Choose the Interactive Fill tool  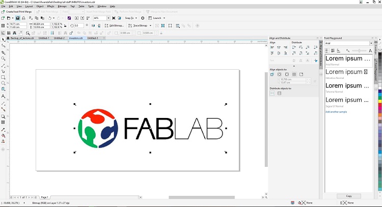[x=3, y=135]
